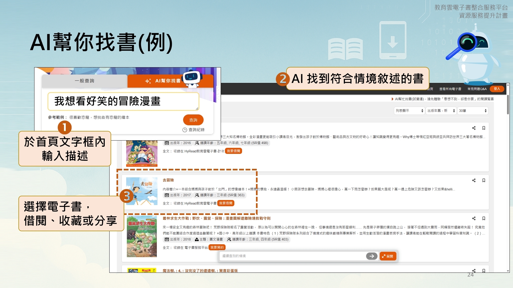Screen dimensions: 513x288
Task: Click share icon on first book result
Action: point(474,128)
